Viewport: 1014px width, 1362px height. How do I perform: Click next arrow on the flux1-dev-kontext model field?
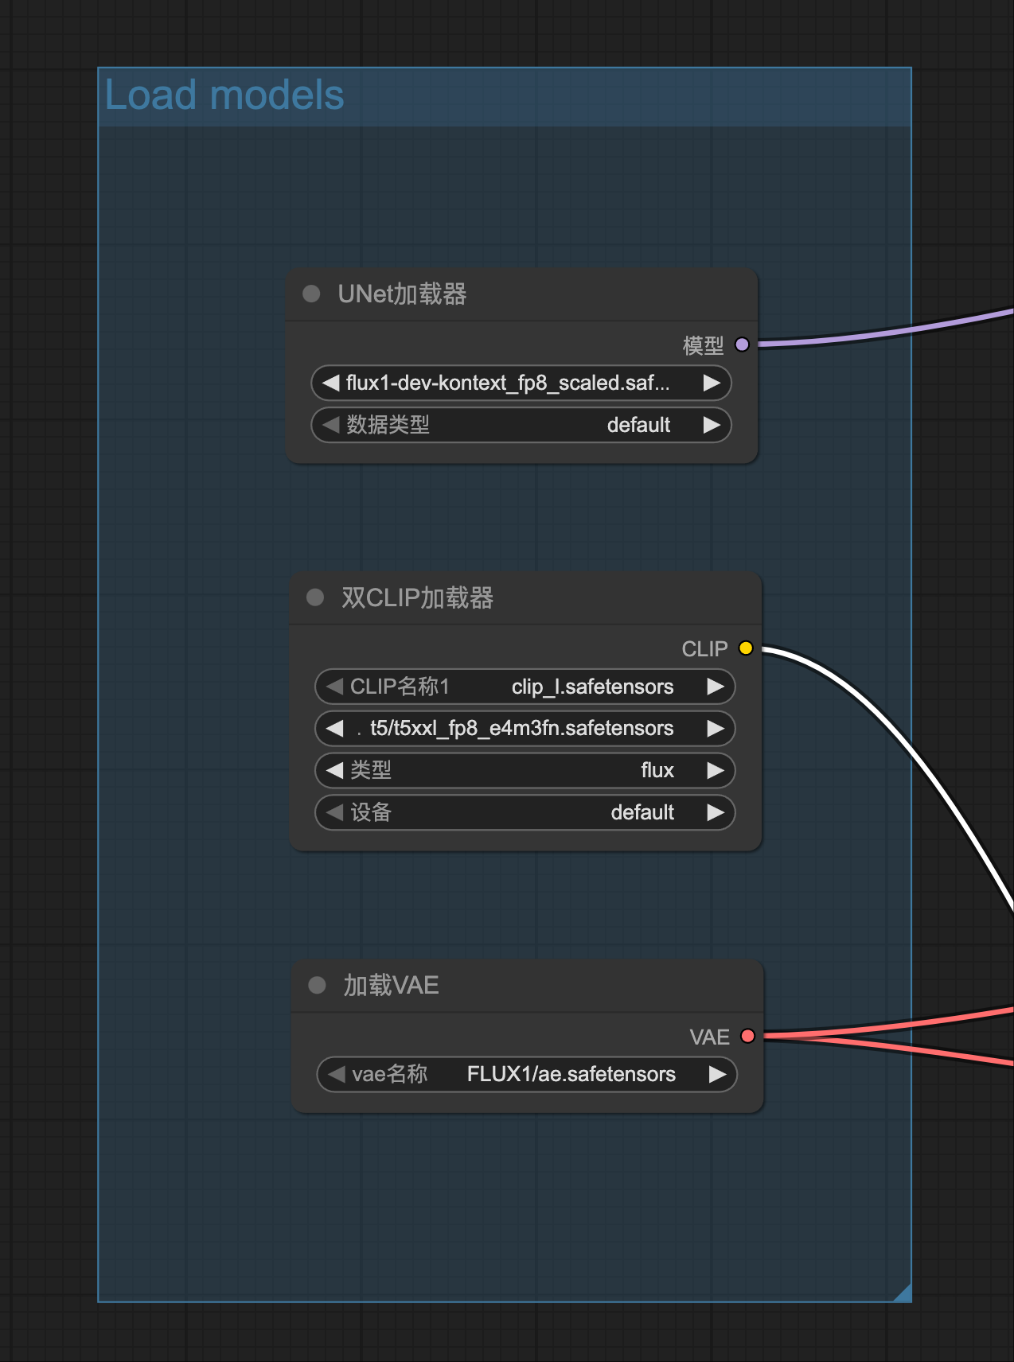coord(712,383)
